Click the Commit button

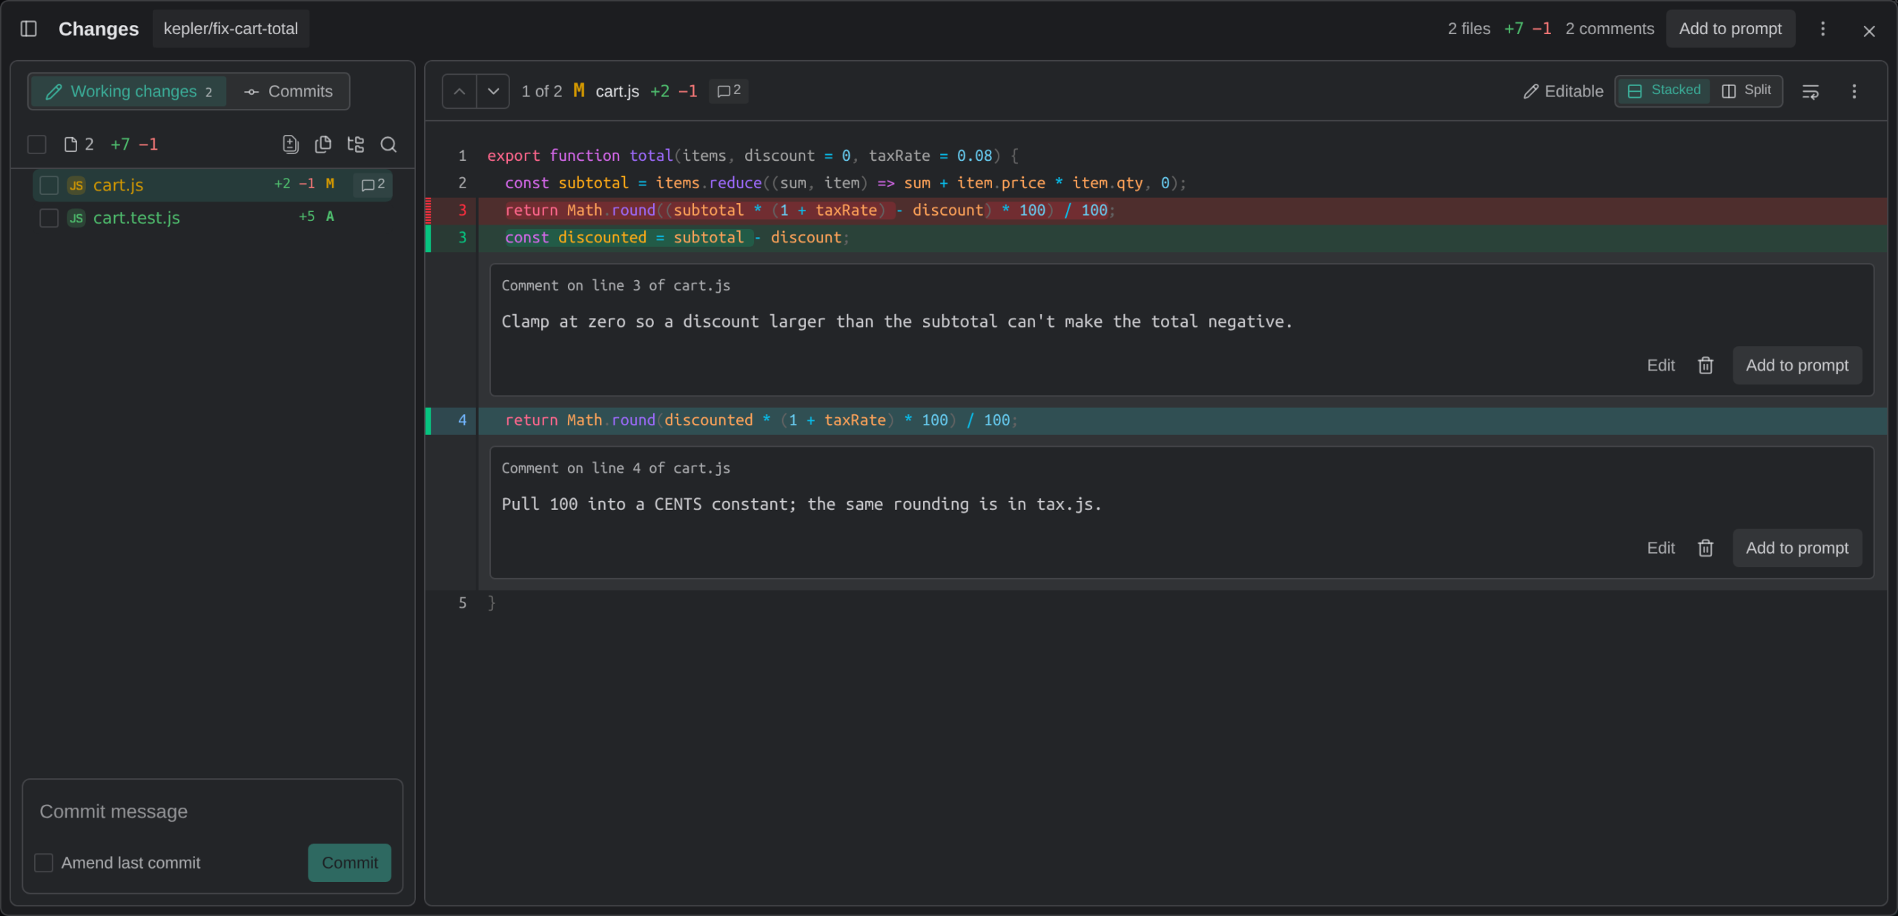(349, 863)
